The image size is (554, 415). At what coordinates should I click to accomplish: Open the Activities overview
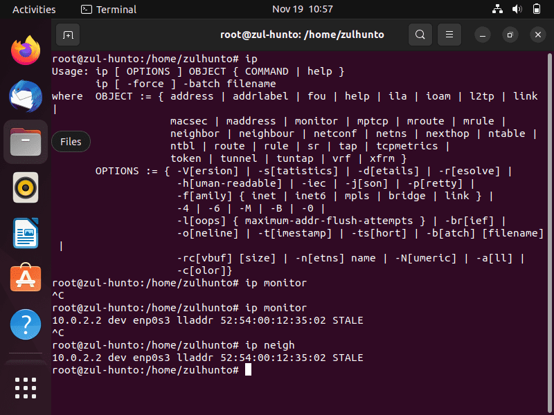(x=34, y=9)
